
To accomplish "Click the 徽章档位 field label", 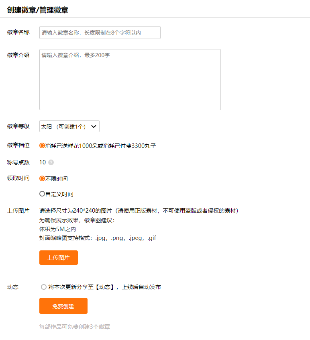I will (x=18, y=145).
